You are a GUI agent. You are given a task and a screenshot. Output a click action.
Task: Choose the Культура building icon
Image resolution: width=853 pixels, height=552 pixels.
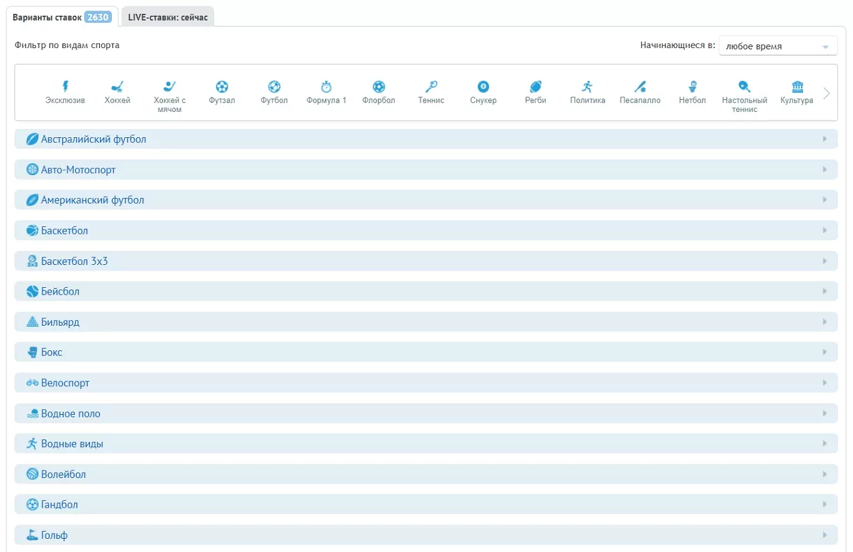tap(797, 87)
